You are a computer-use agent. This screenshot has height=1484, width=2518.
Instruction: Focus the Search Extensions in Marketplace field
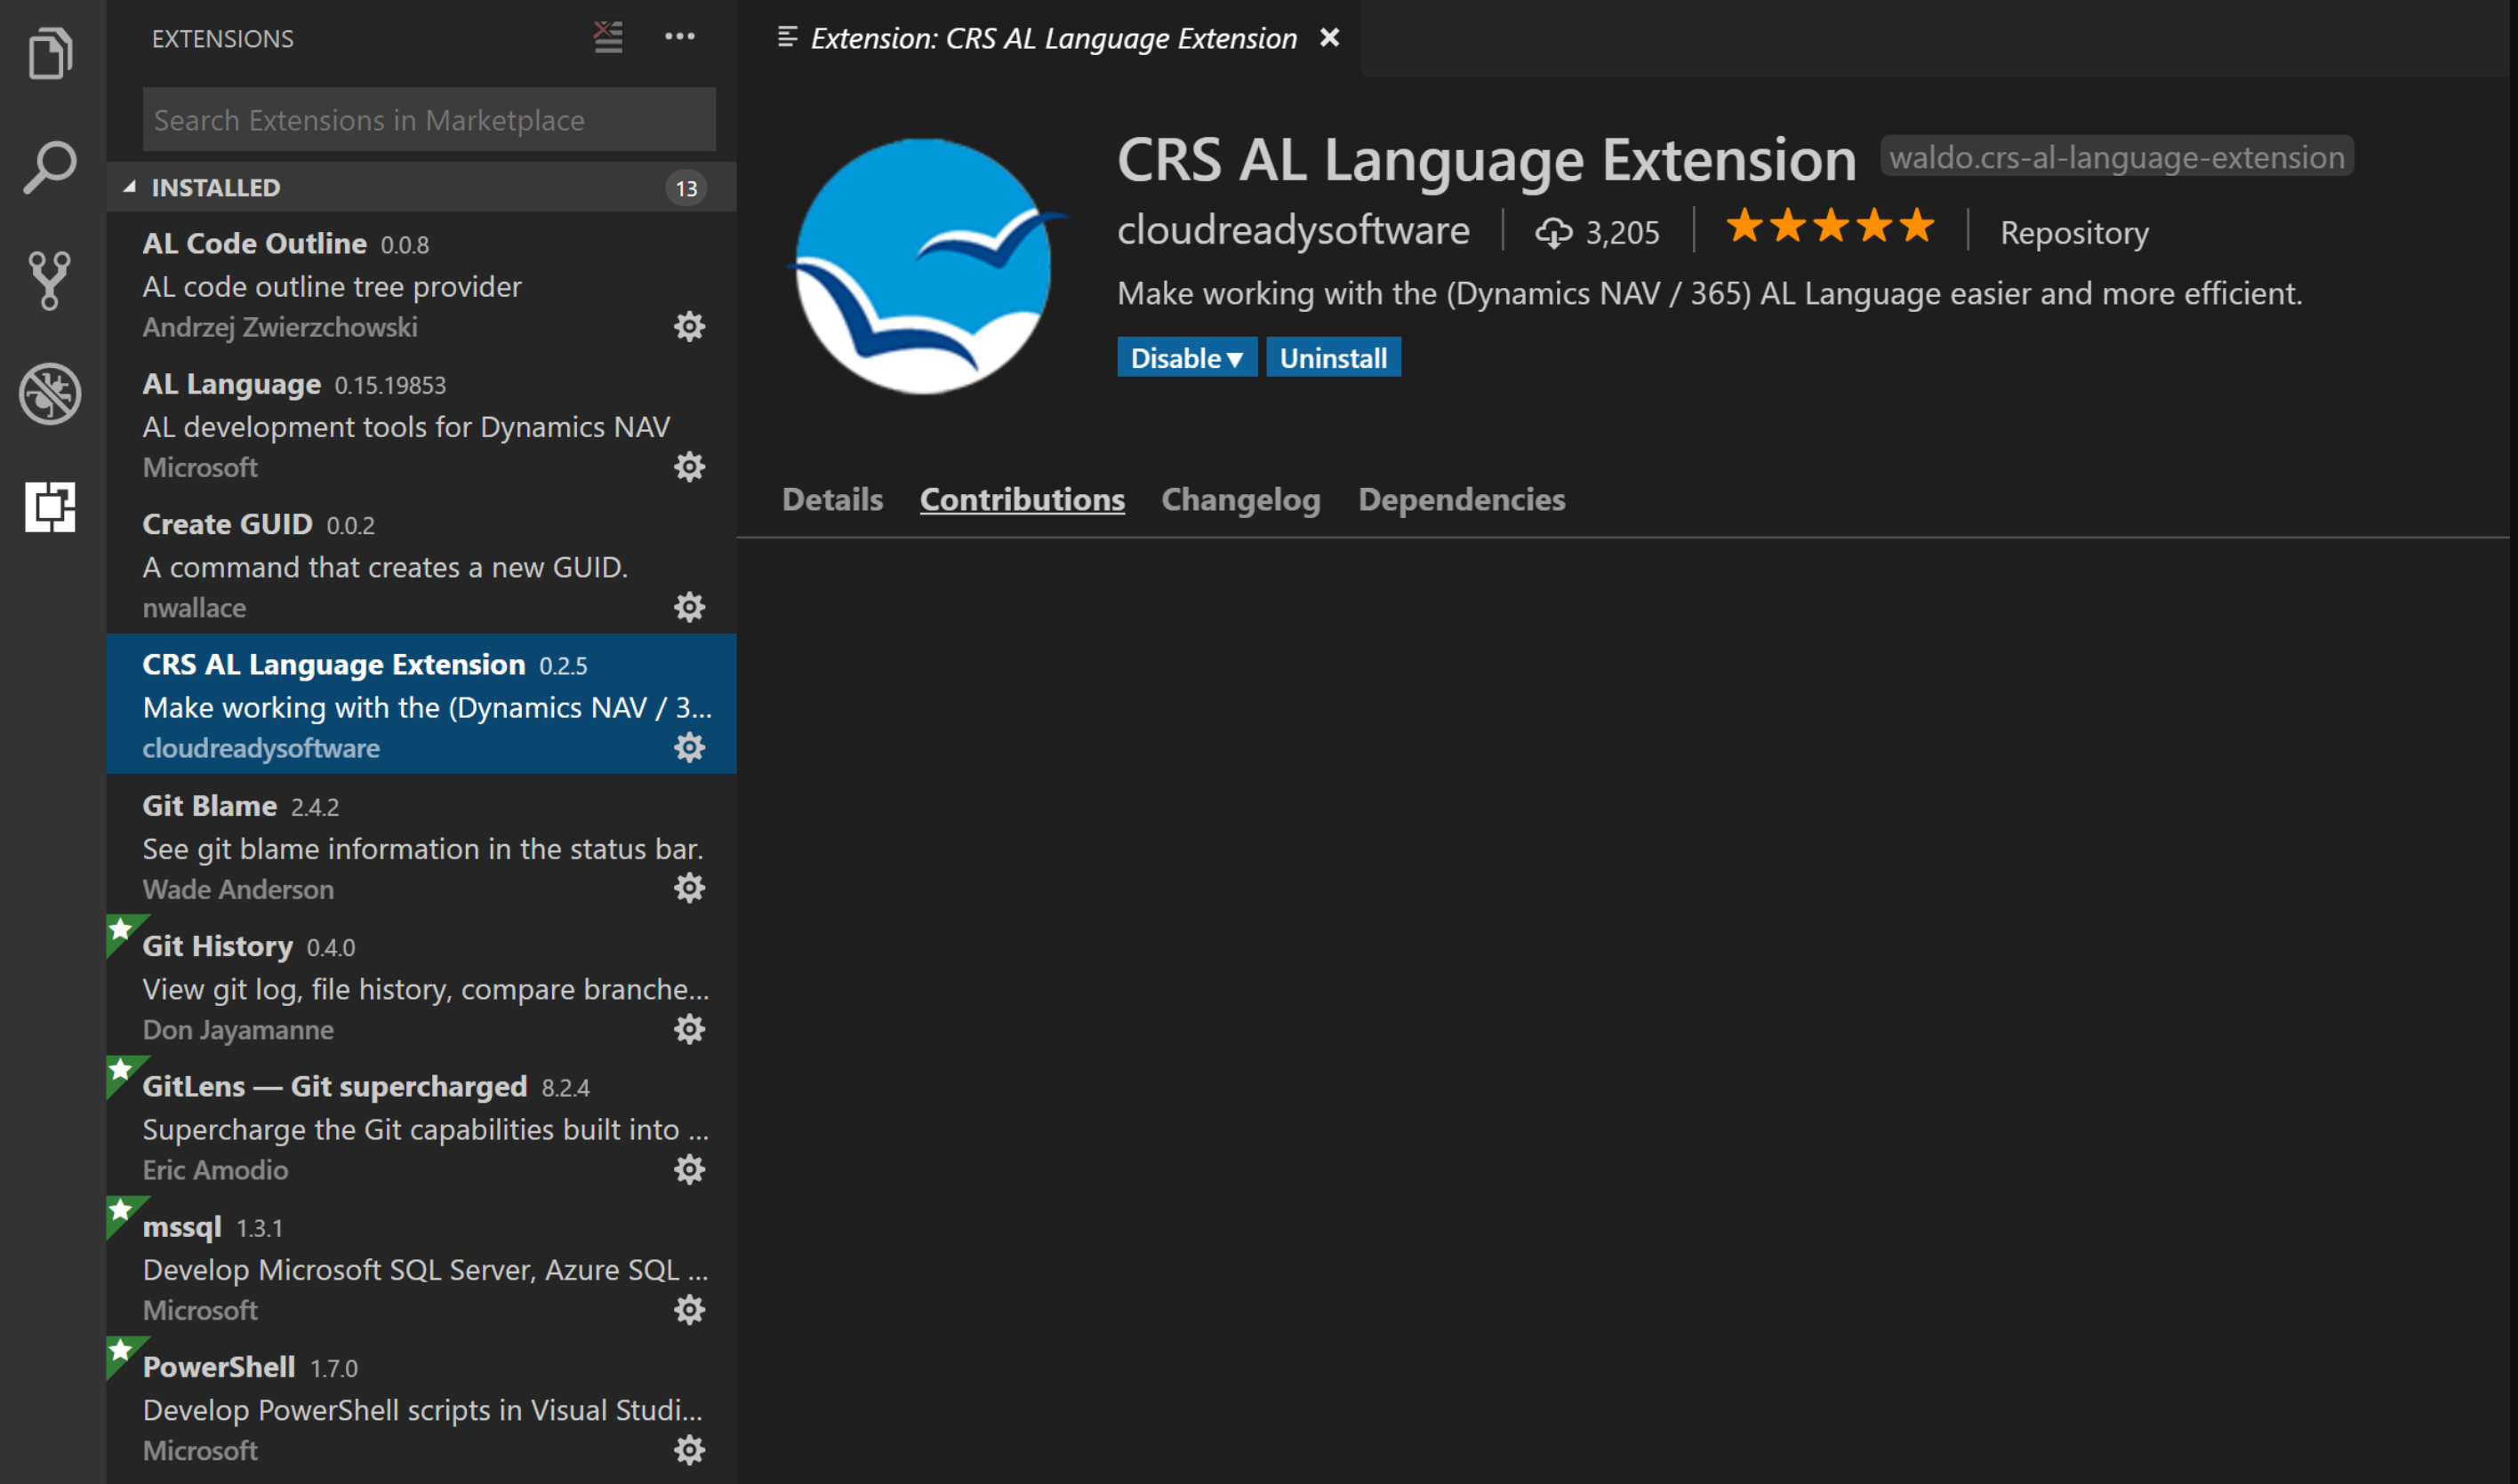(429, 120)
